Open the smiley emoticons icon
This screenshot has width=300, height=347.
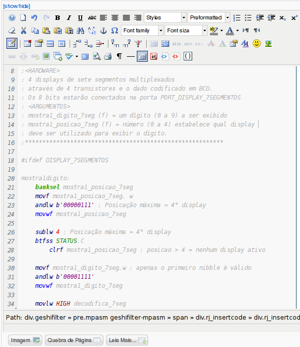(x=257, y=44)
